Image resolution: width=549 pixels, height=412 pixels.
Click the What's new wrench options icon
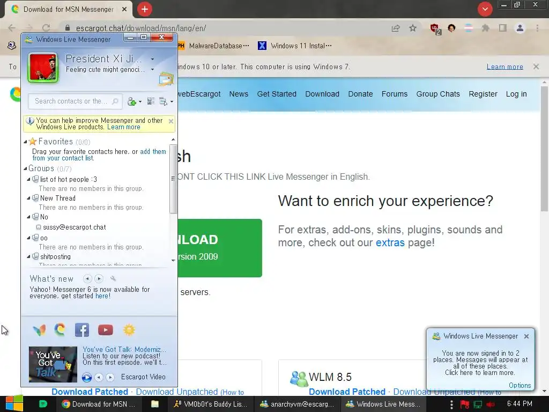point(113,278)
